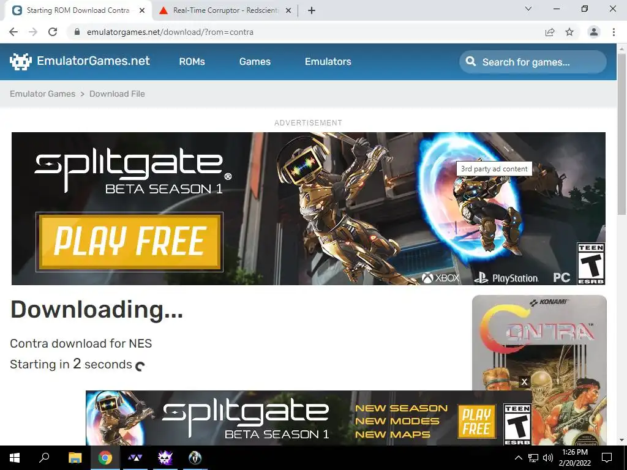Screen dimensions: 627x470
Task: Click the browser forward arrow
Action: pyautogui.click(x=33, y=32)
